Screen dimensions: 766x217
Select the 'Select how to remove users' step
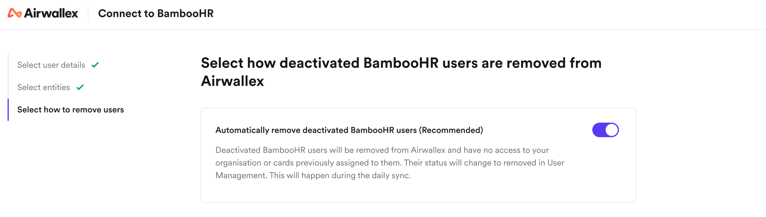click(70, 110)
